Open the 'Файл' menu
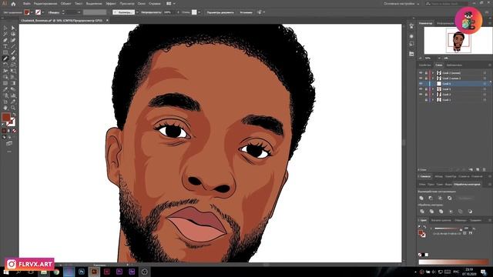The image size is (493, 277). pos(27,4)
